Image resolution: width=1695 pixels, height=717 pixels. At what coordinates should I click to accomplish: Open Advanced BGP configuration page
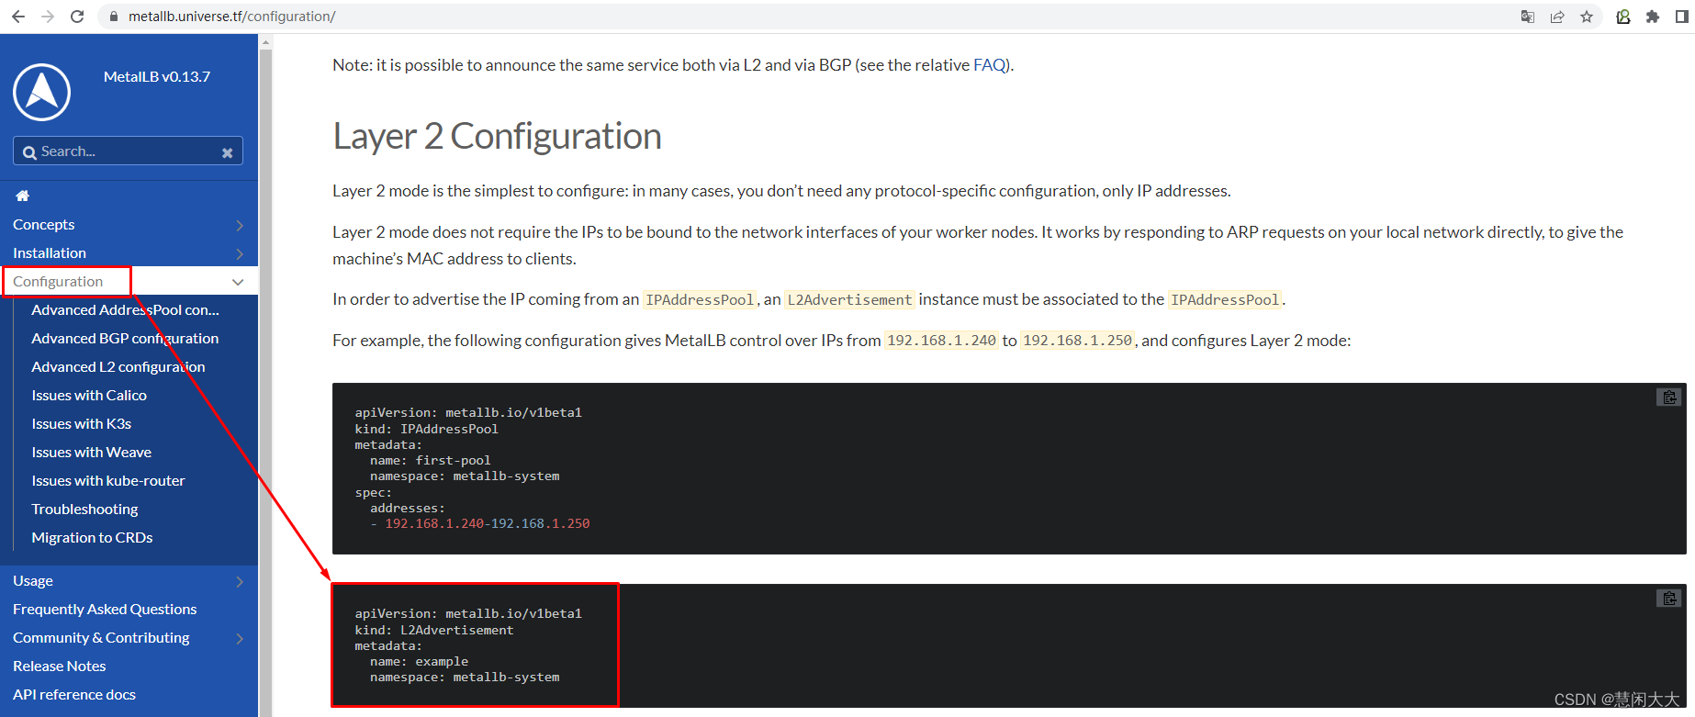tap(125, 339)
